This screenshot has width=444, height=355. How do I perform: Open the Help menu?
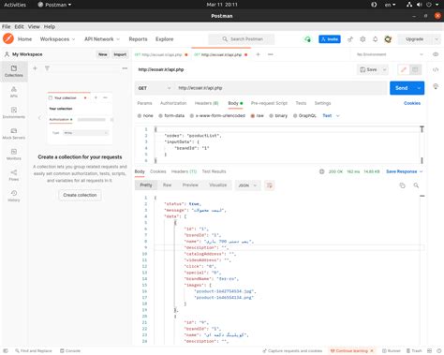coord(50,26)
